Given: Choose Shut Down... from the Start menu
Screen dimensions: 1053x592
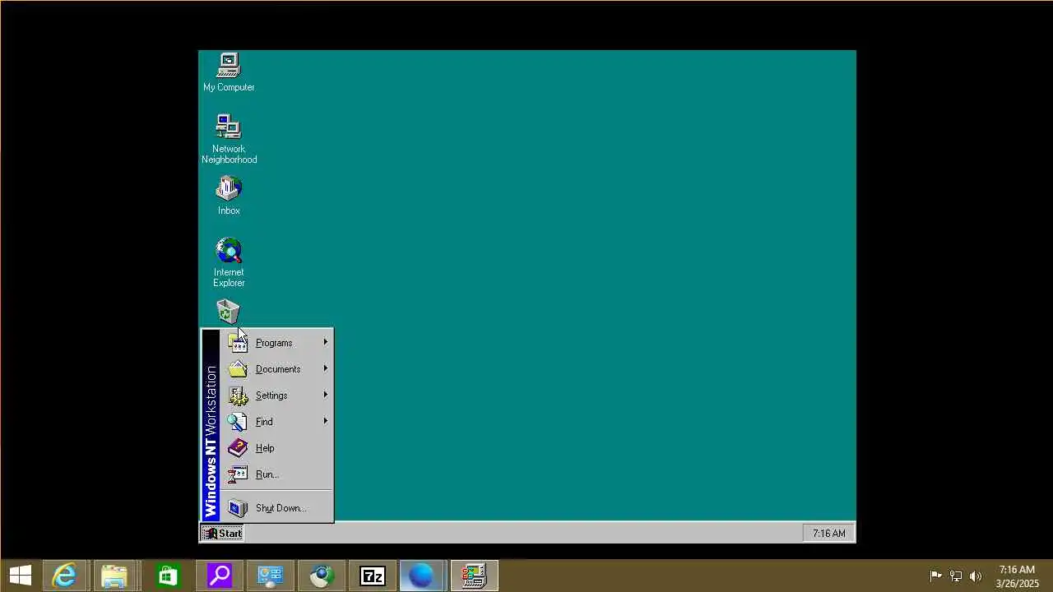Looking at the screenshot, I should 278,508.
